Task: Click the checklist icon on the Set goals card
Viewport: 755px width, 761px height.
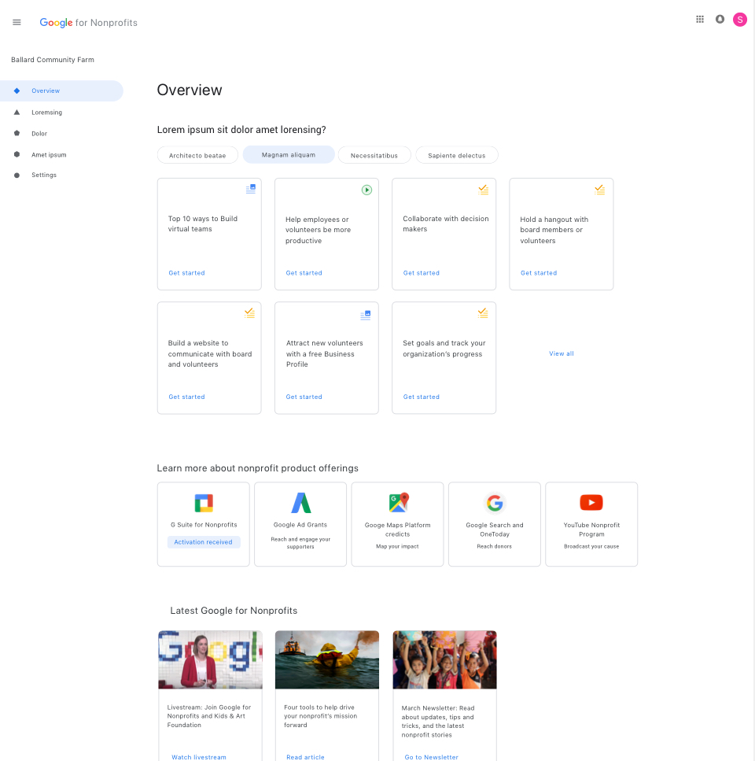Action: (483, 313)
